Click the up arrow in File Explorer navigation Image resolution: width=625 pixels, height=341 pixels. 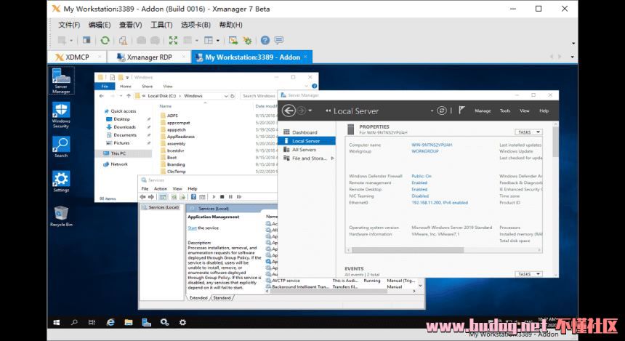(129, 96)
